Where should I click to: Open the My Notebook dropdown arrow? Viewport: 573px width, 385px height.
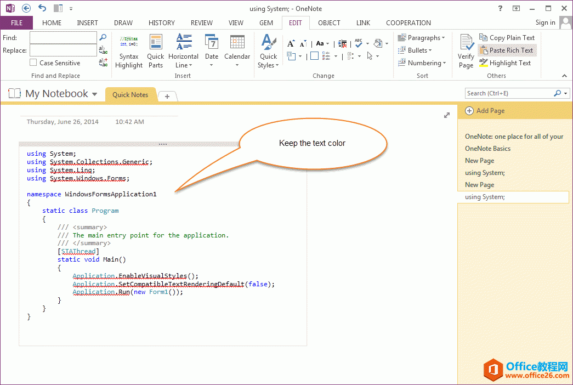coord(95,94)
